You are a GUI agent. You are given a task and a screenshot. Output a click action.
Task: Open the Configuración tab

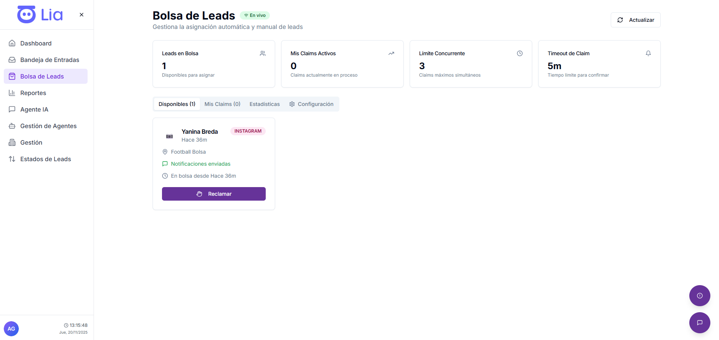[x=311, y=104]
